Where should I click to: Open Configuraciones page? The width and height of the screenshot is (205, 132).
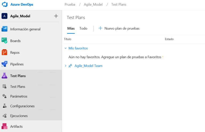[x=22, y=106]
